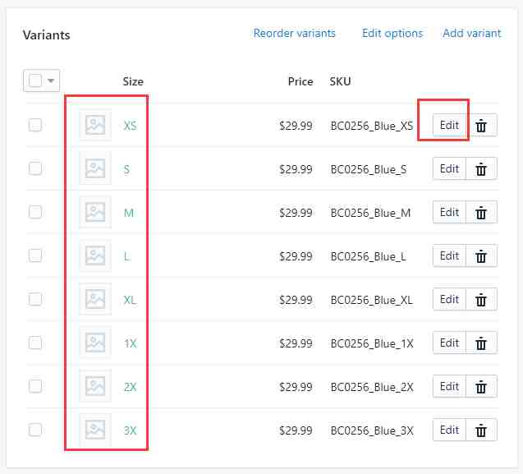Image resolution: width=523 pixels, height=474 pixels.
Task: Click the 1X variant image placeholder
Action: (95, 343)
